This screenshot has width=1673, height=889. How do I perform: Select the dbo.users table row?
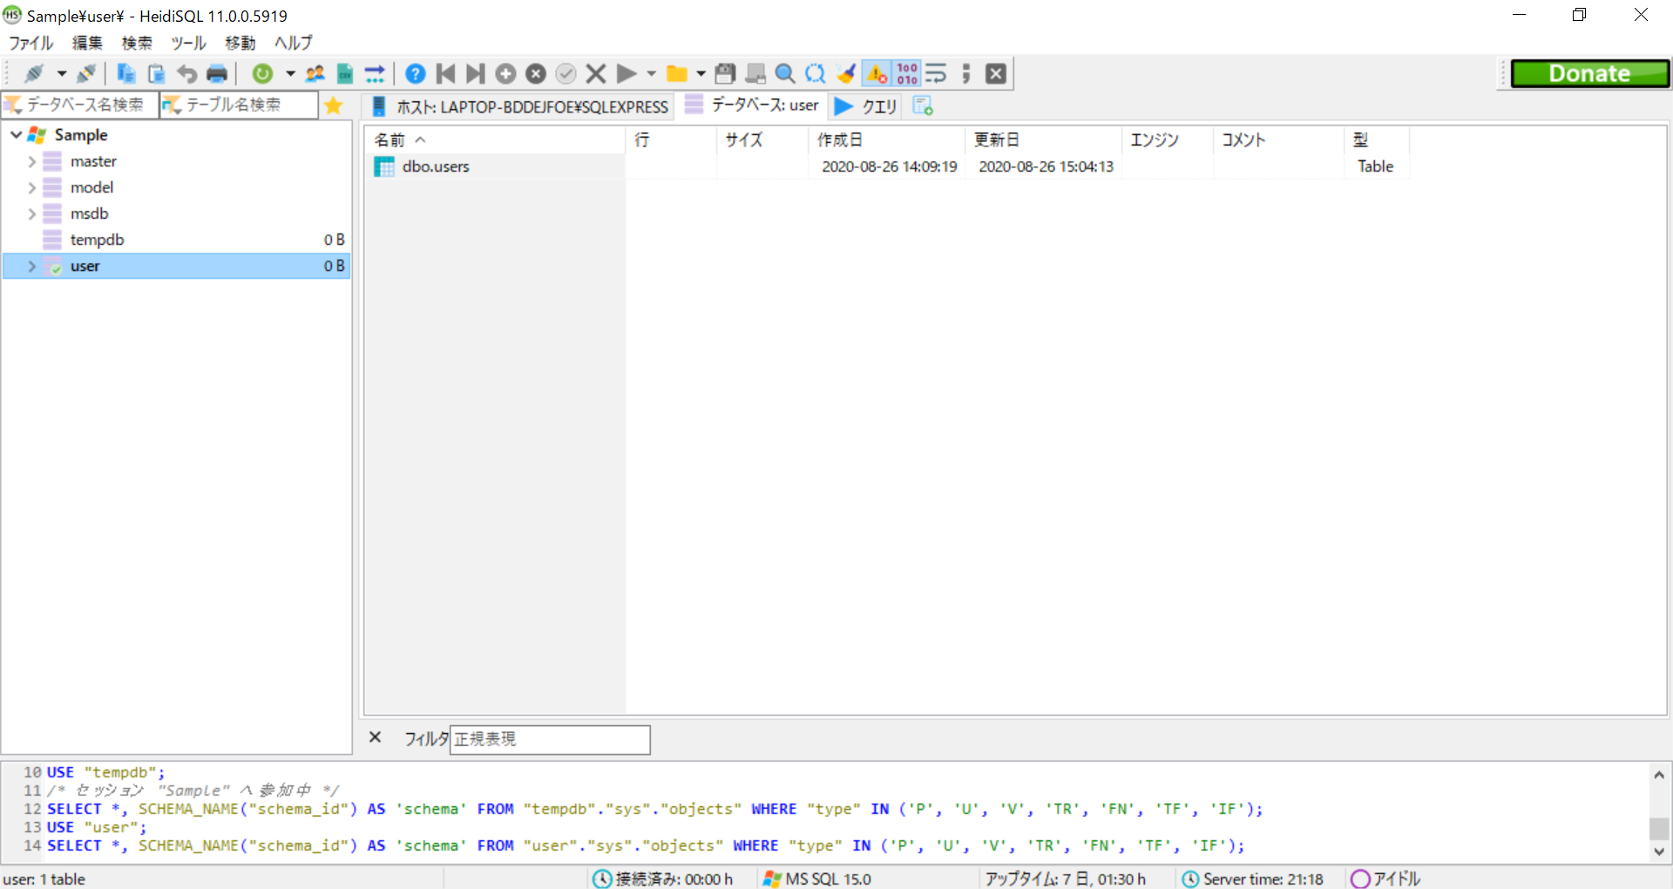click(887, 166)
